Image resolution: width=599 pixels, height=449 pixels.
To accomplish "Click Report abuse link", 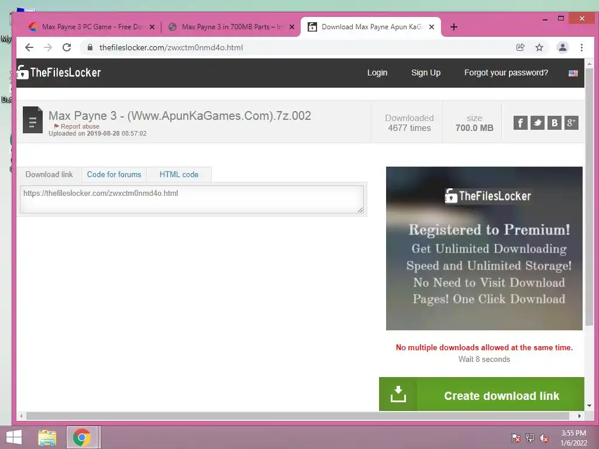I will 77,126.
